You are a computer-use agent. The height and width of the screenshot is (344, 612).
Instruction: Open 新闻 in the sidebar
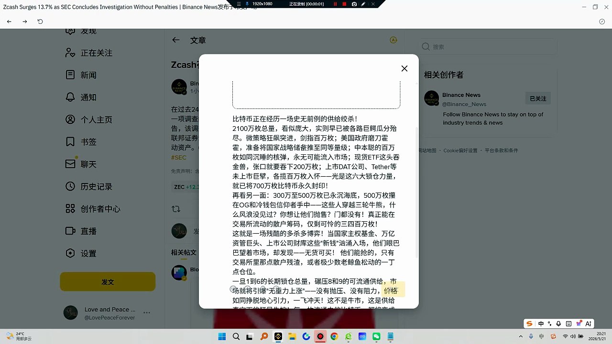pyautogui.click(x=81, y=75)
